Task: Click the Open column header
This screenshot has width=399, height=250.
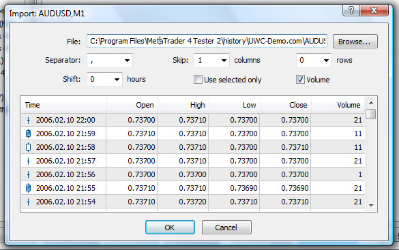Action: coord(132,105)
